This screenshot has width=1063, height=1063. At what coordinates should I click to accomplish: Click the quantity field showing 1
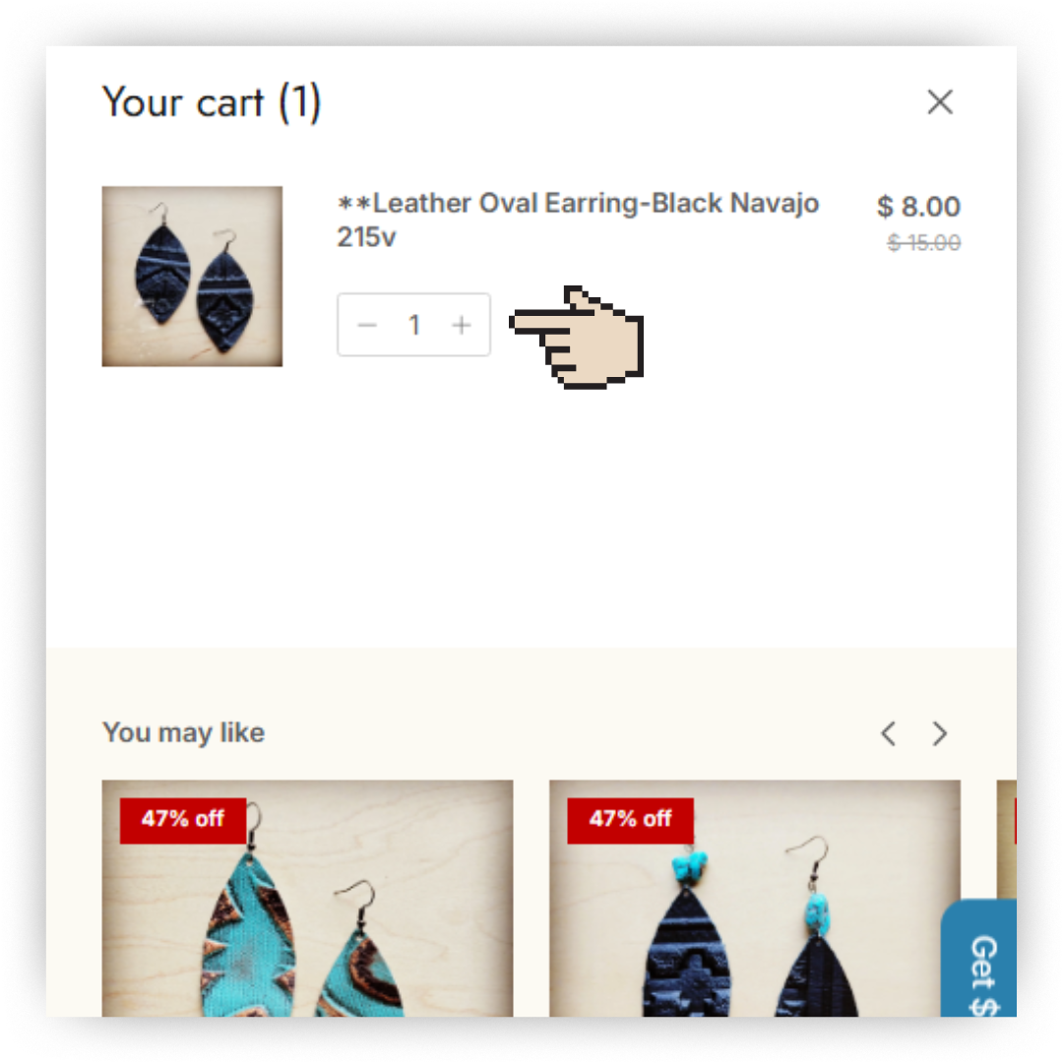[x=414, y=326]
